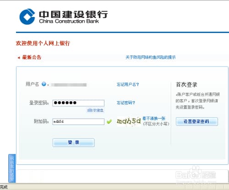
Task: Click the 忘记密码? link
Action: pos(126,103)
